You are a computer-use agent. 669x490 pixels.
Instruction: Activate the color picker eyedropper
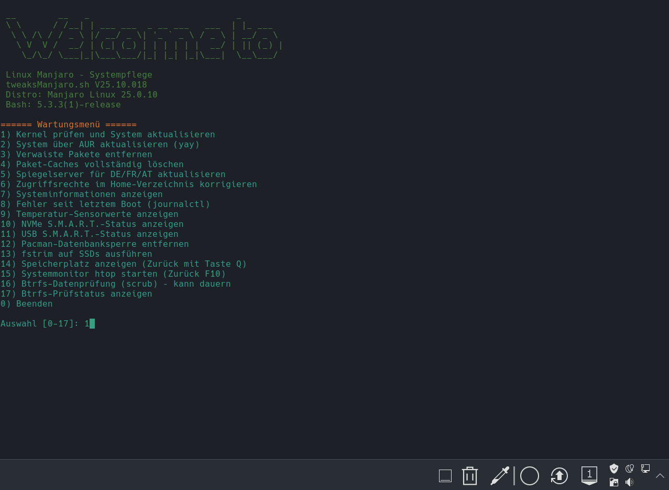point(499,476)
